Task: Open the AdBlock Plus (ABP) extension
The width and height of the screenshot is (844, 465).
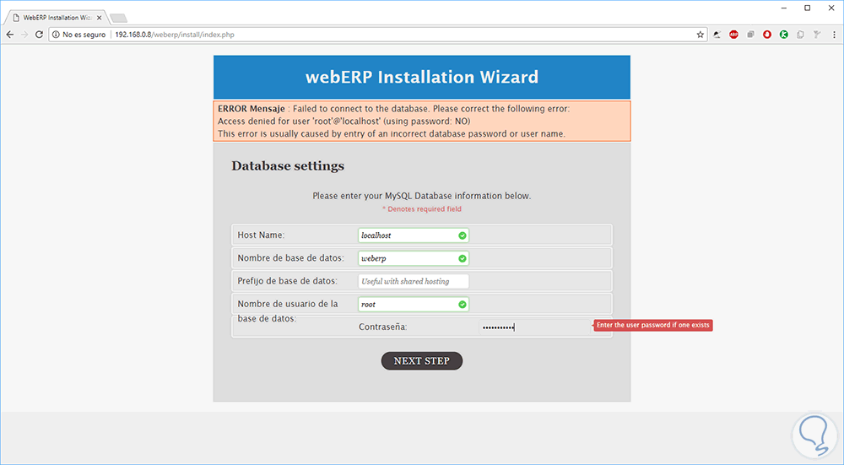Action: point(733,35)
